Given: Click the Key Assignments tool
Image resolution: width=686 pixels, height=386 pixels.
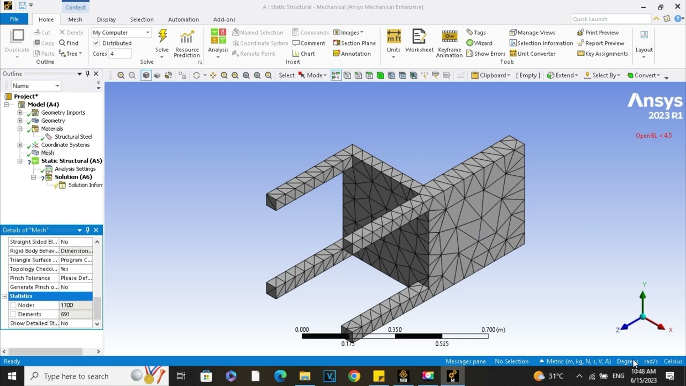Looking at the screenshot, I should pos(602,54).
